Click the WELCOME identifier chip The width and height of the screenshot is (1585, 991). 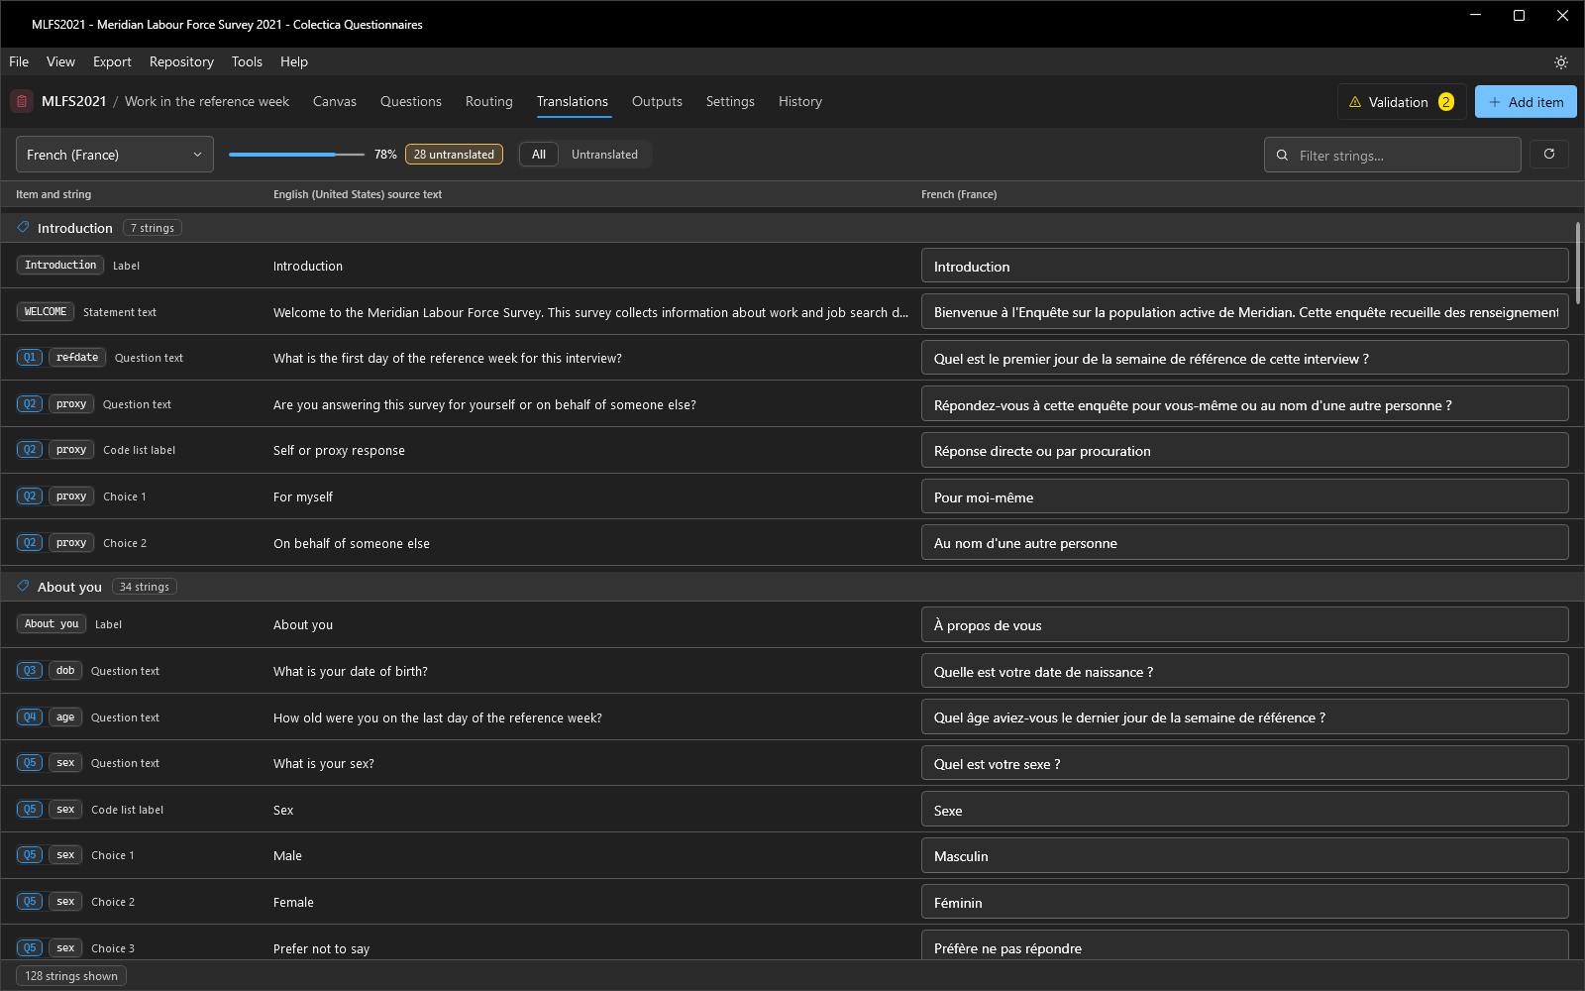pos(46,312)
